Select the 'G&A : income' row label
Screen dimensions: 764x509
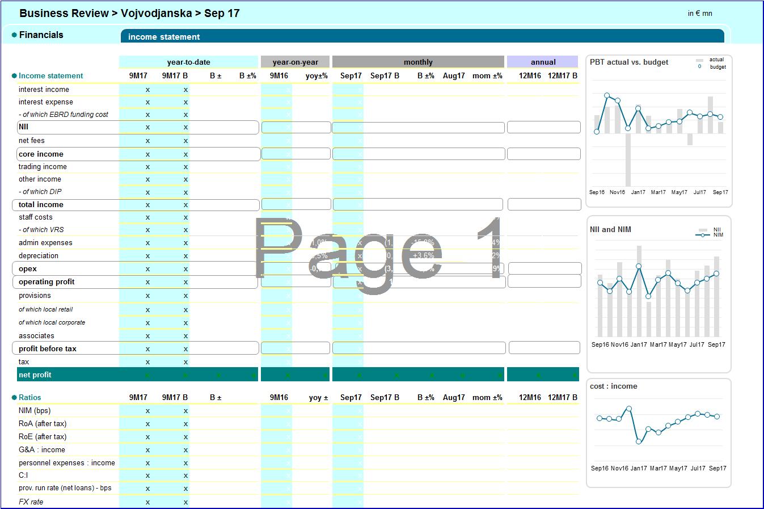[x=42, y=449]
